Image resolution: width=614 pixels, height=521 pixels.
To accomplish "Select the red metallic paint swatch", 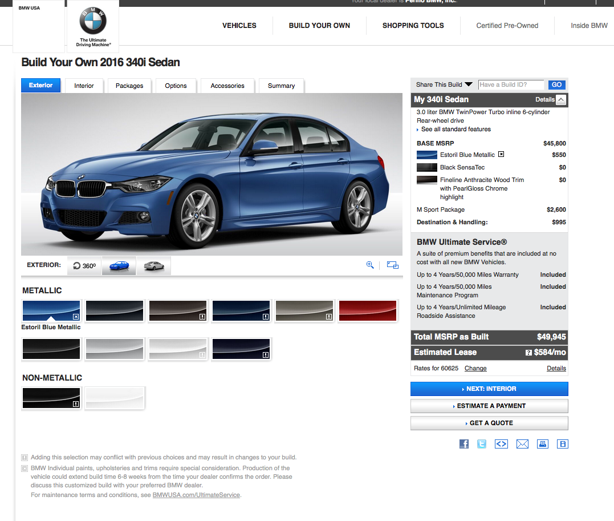I will 367,311.
